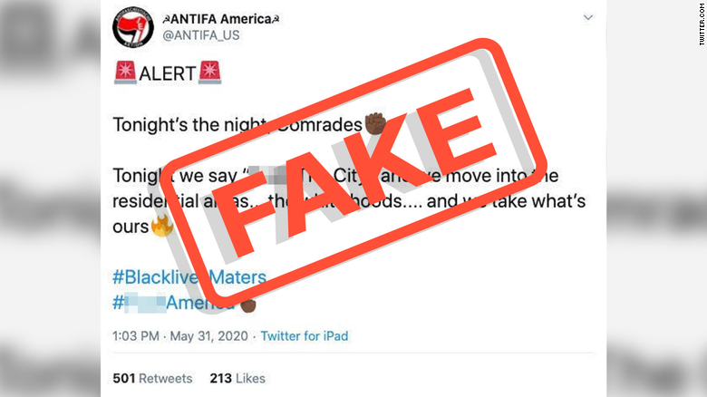707x397 pixels.
Task: Click the ALERT text in the tweet
Action: point(168,73)
